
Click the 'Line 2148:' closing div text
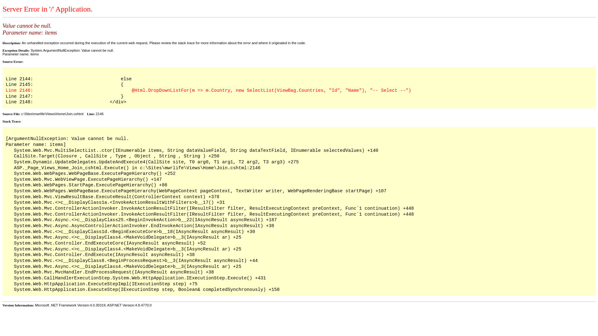[66, 102]
